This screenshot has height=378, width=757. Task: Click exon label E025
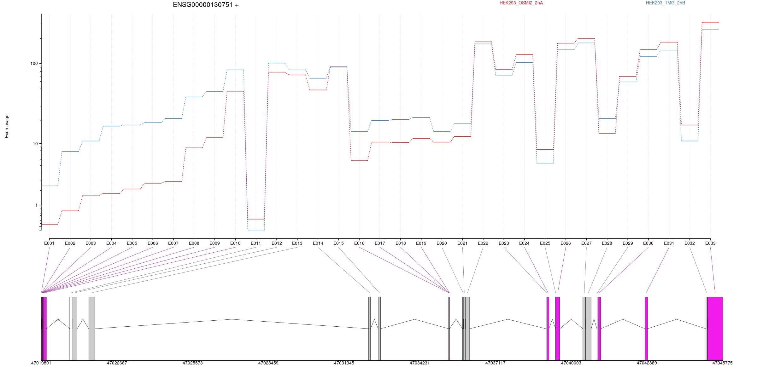545,243
